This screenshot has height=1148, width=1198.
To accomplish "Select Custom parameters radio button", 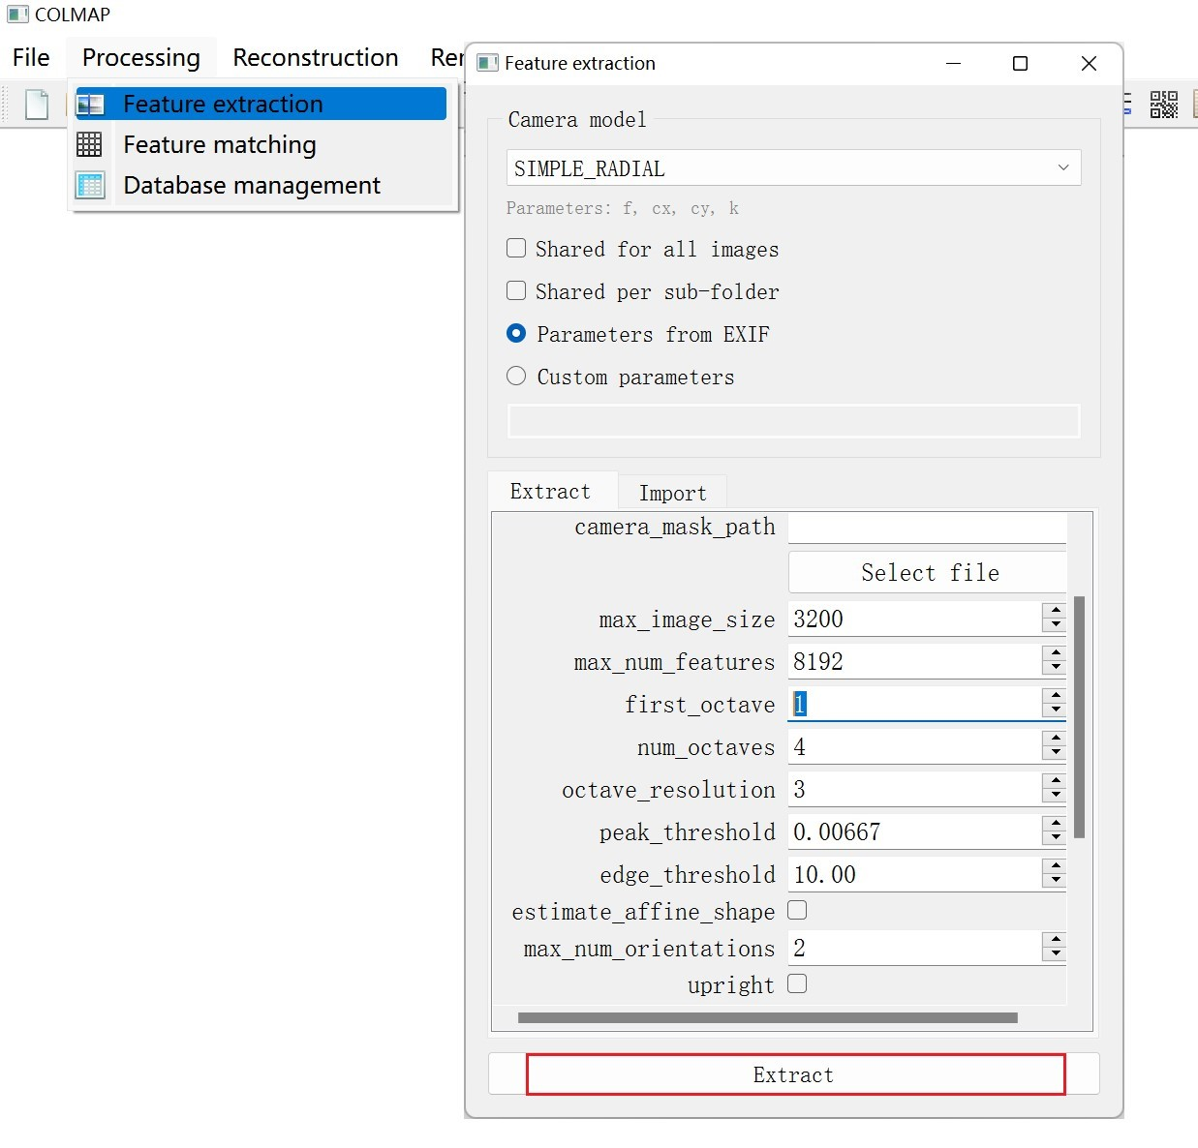I will pos(516,376).
